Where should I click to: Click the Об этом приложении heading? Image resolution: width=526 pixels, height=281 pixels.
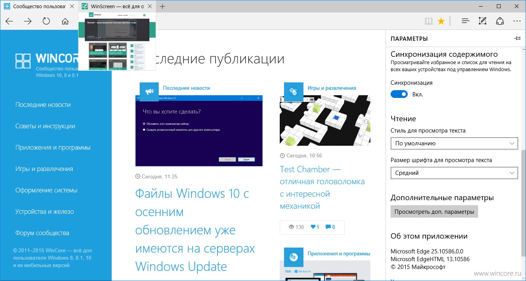(429, 236)
